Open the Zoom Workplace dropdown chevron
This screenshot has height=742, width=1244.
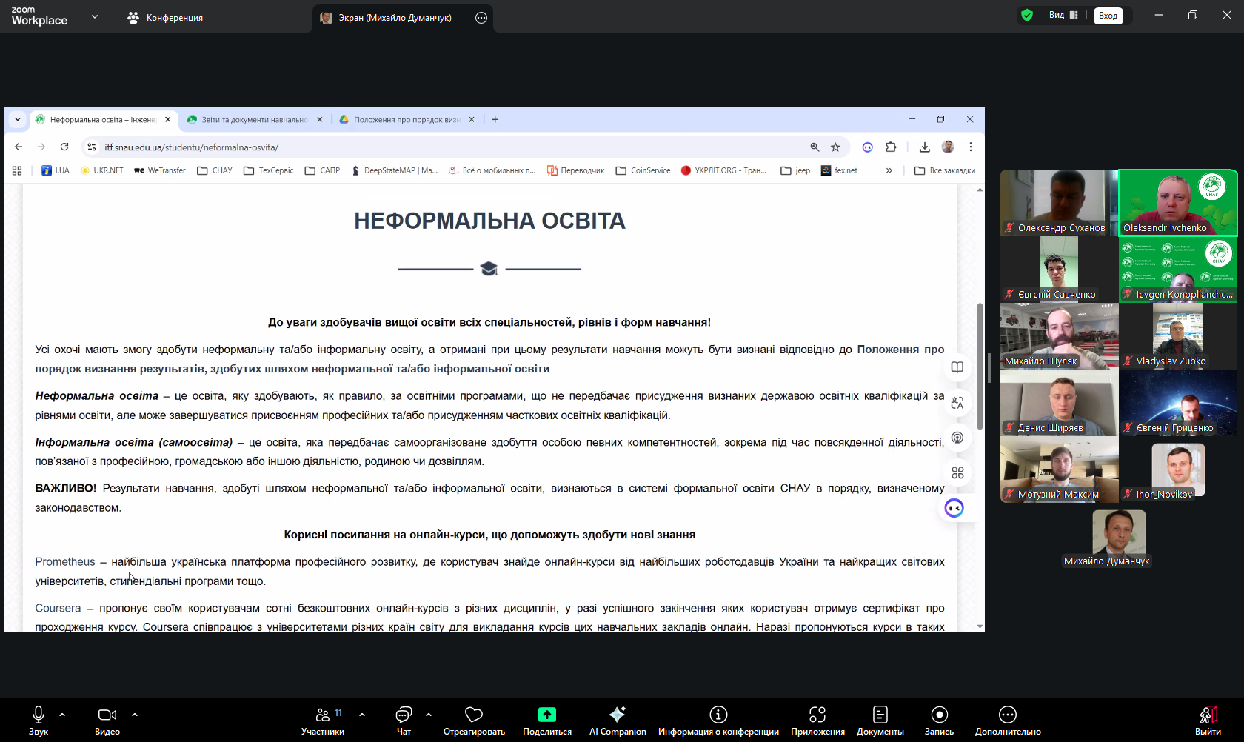coord(95,16)
